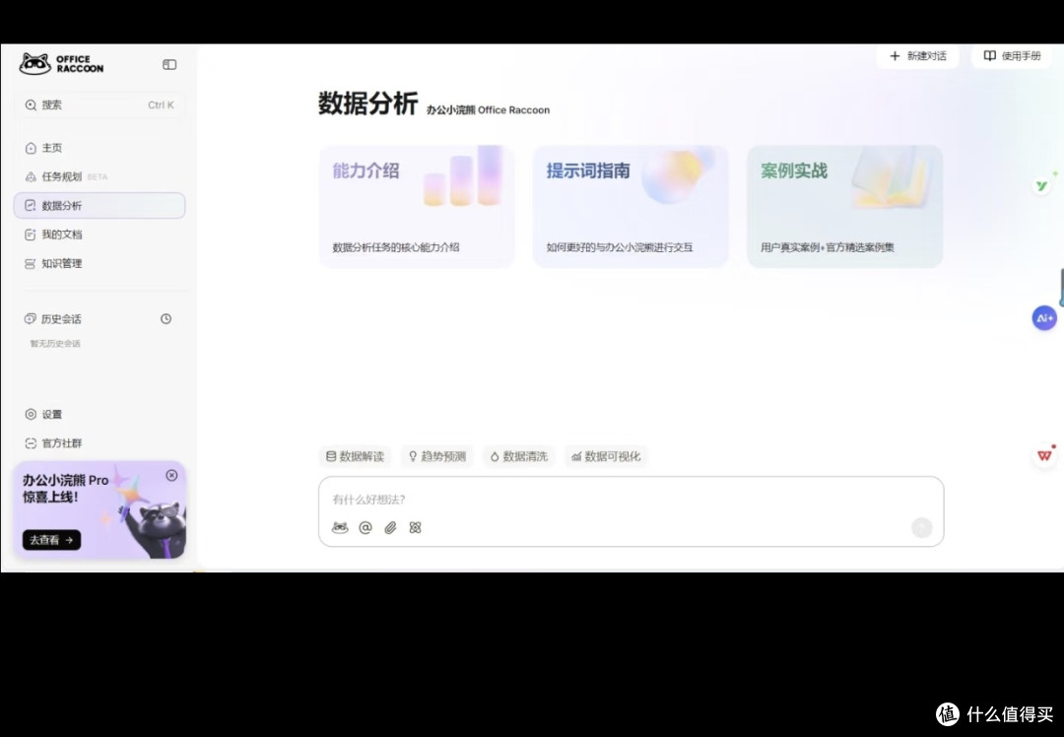
Task: Click the 主页 home icon
Action: 31,148
